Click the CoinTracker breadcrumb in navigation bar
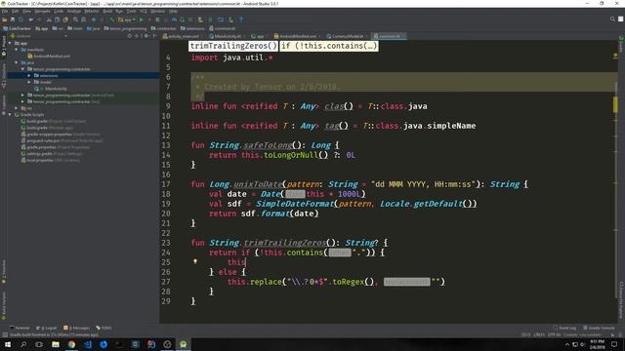 (17, 28)
